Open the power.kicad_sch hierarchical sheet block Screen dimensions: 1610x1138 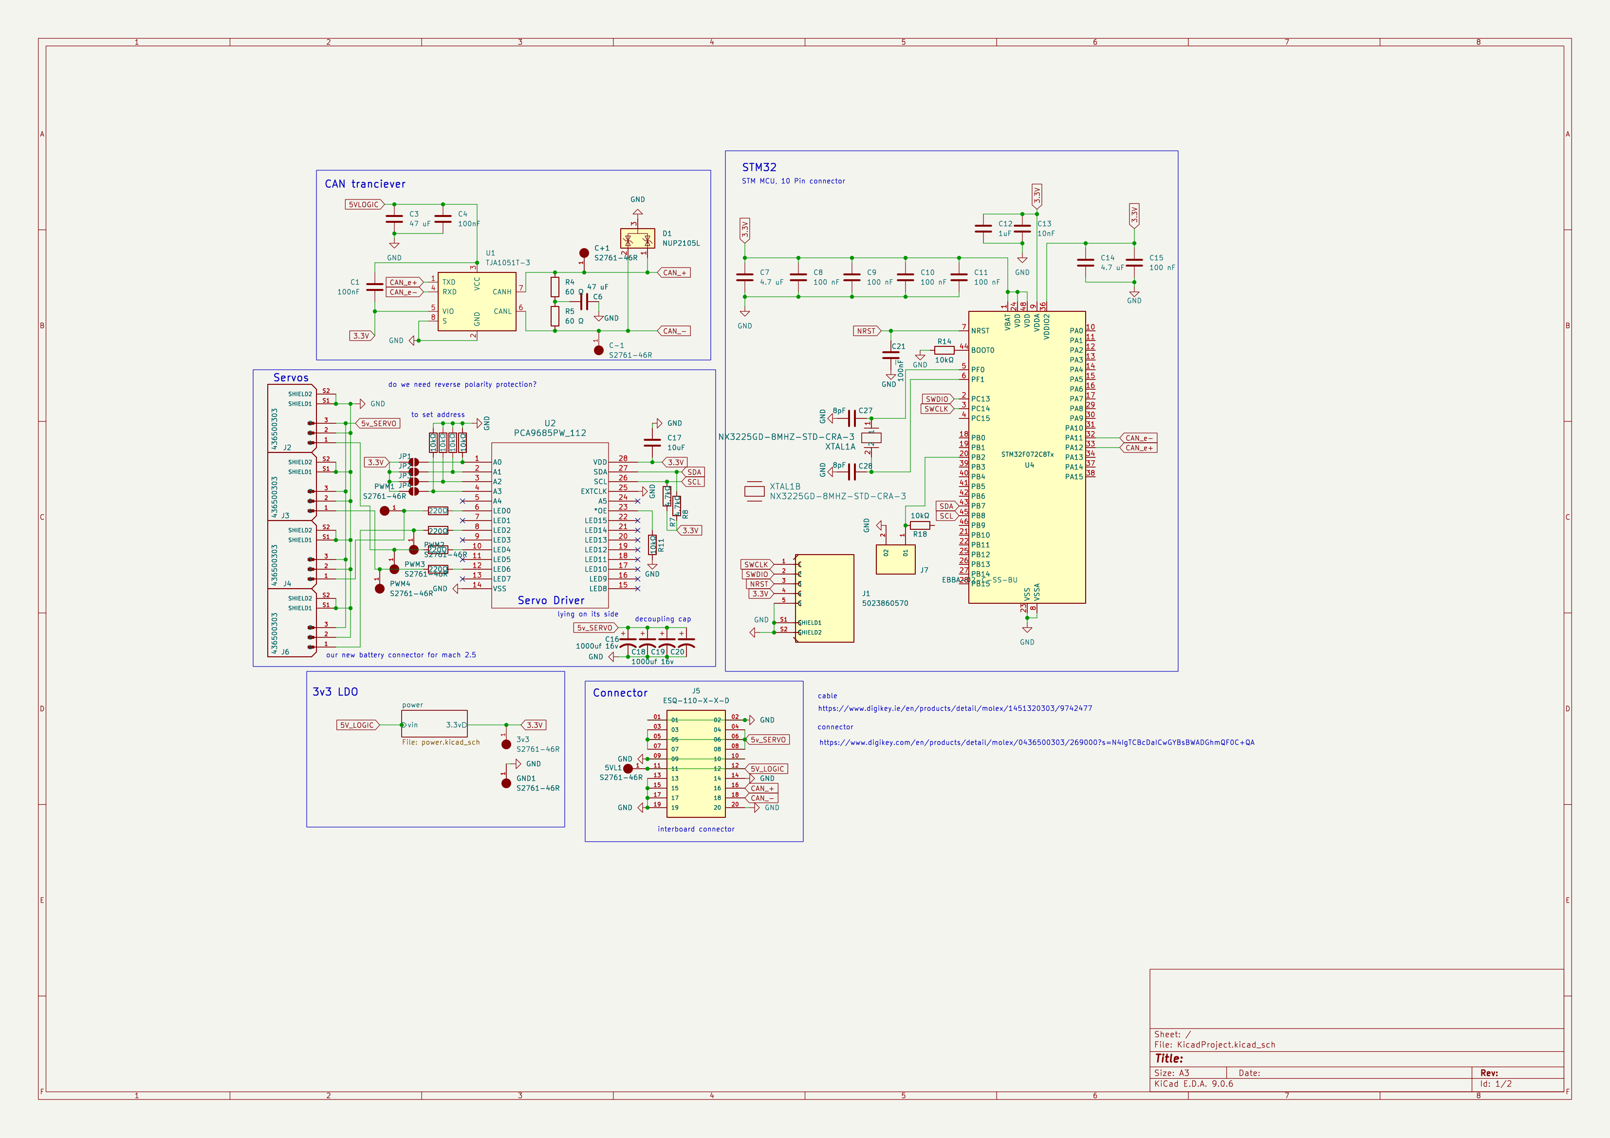[x=435, y=723]
